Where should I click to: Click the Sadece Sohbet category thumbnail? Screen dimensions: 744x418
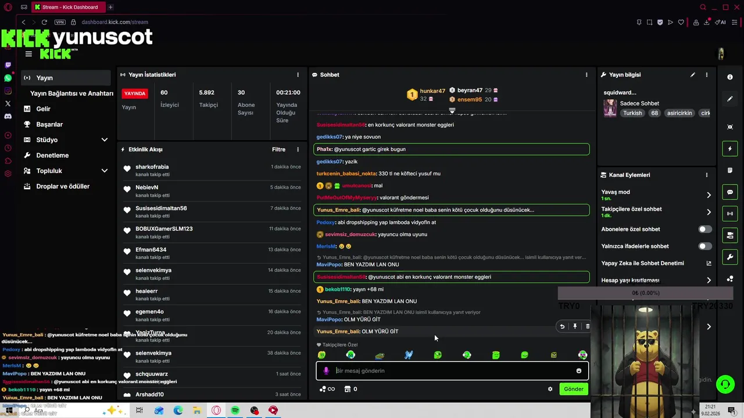pyautogui.click(x=610, y=108)
